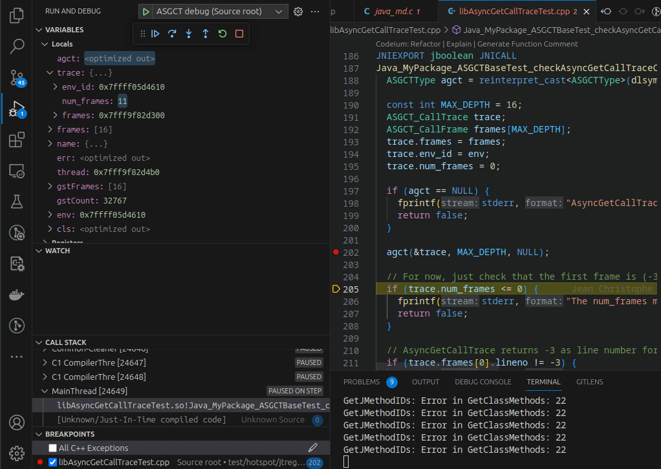The image size is (661, 469).
Task: Open the Testing flask icon
Action: (16, 202)
